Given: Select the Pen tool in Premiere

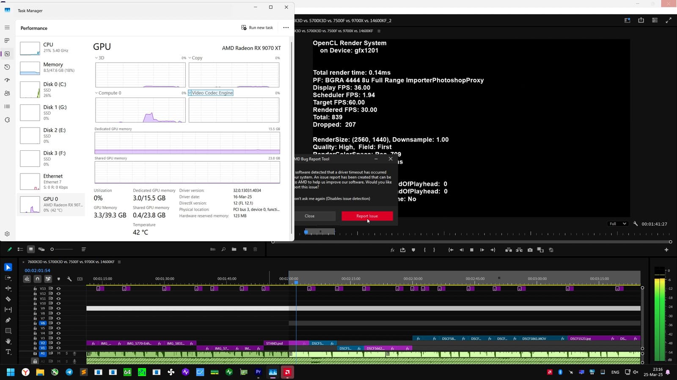Looking at the screenshot, I should [8, 320].
